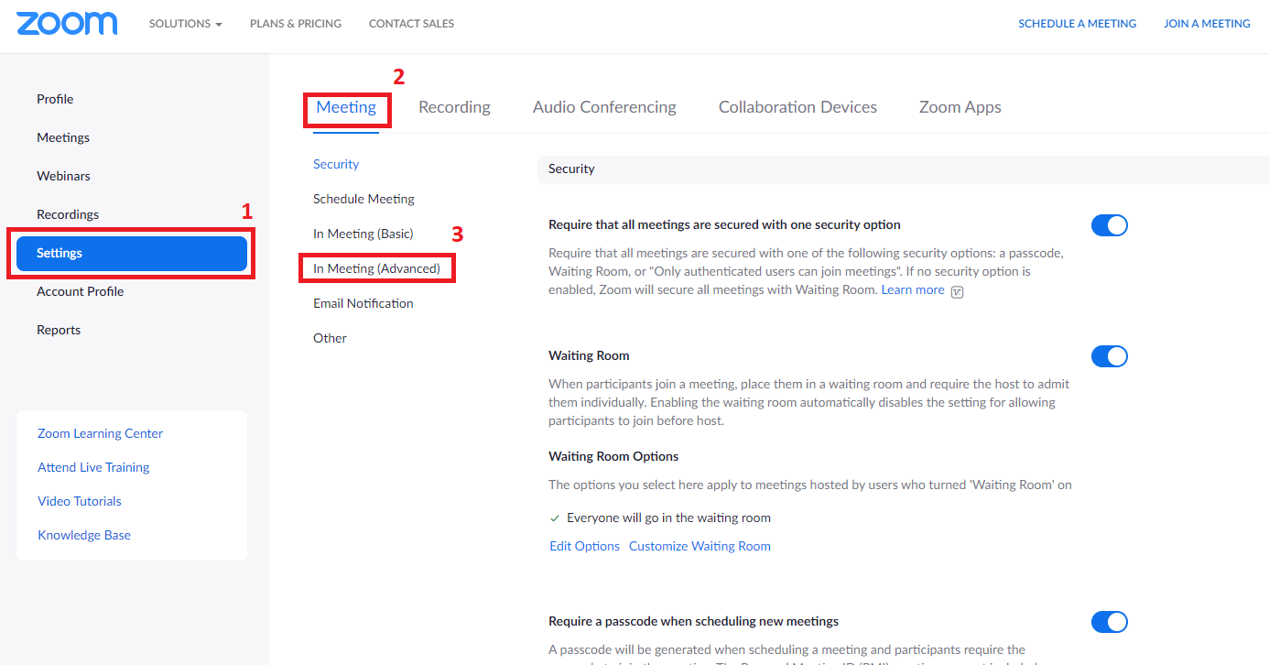Switch to Audio Conferencing tab
Viewport: 1269px width, 665px height.
coord(604,107)
